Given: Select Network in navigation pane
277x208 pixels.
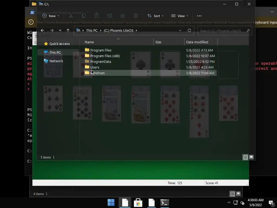Looking at the screenshot, I should (x=54, y=61).
